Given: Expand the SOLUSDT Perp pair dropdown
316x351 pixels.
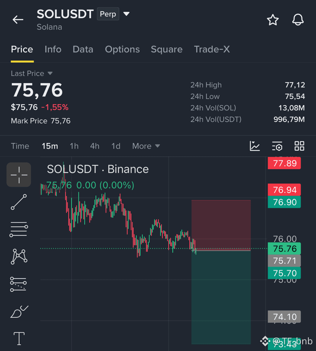Looking at the screenshot, I should coord(126,14).
